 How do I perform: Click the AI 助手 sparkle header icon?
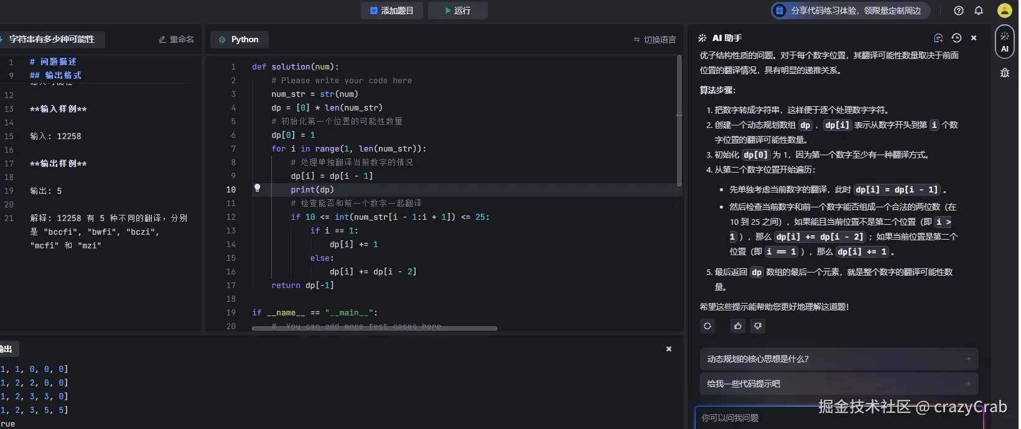[x=703, y=38]
